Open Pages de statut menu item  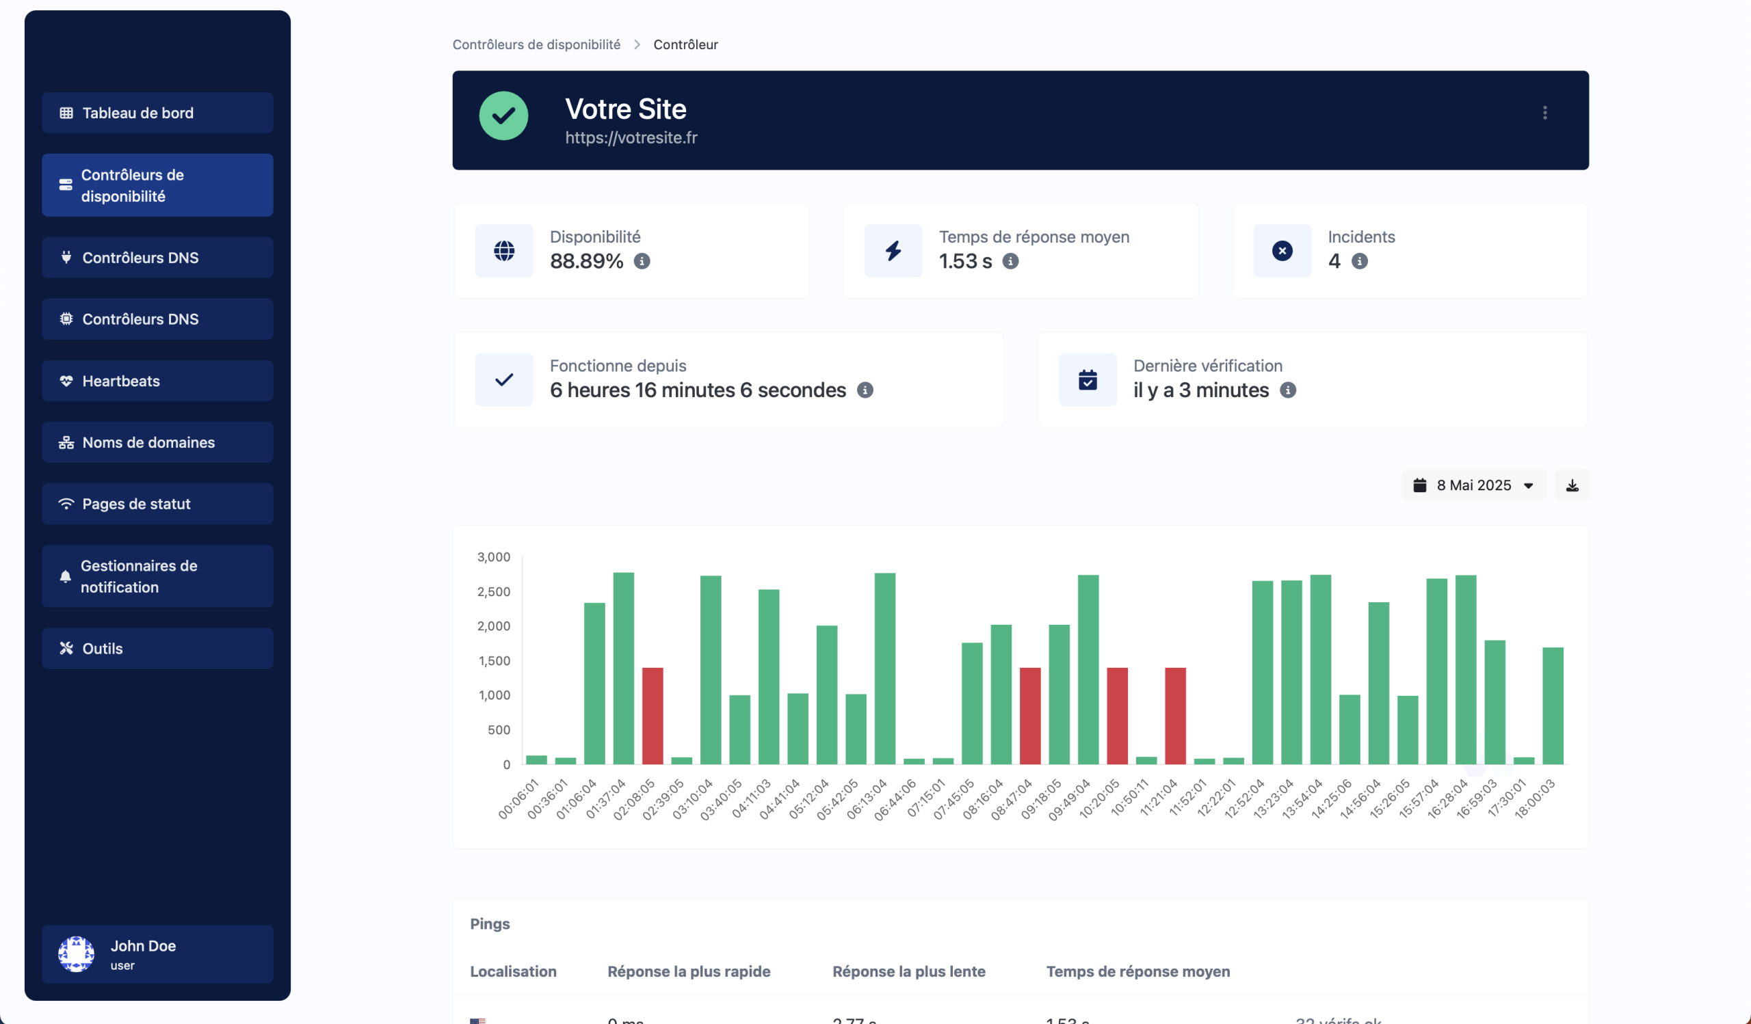coord(157,504)
